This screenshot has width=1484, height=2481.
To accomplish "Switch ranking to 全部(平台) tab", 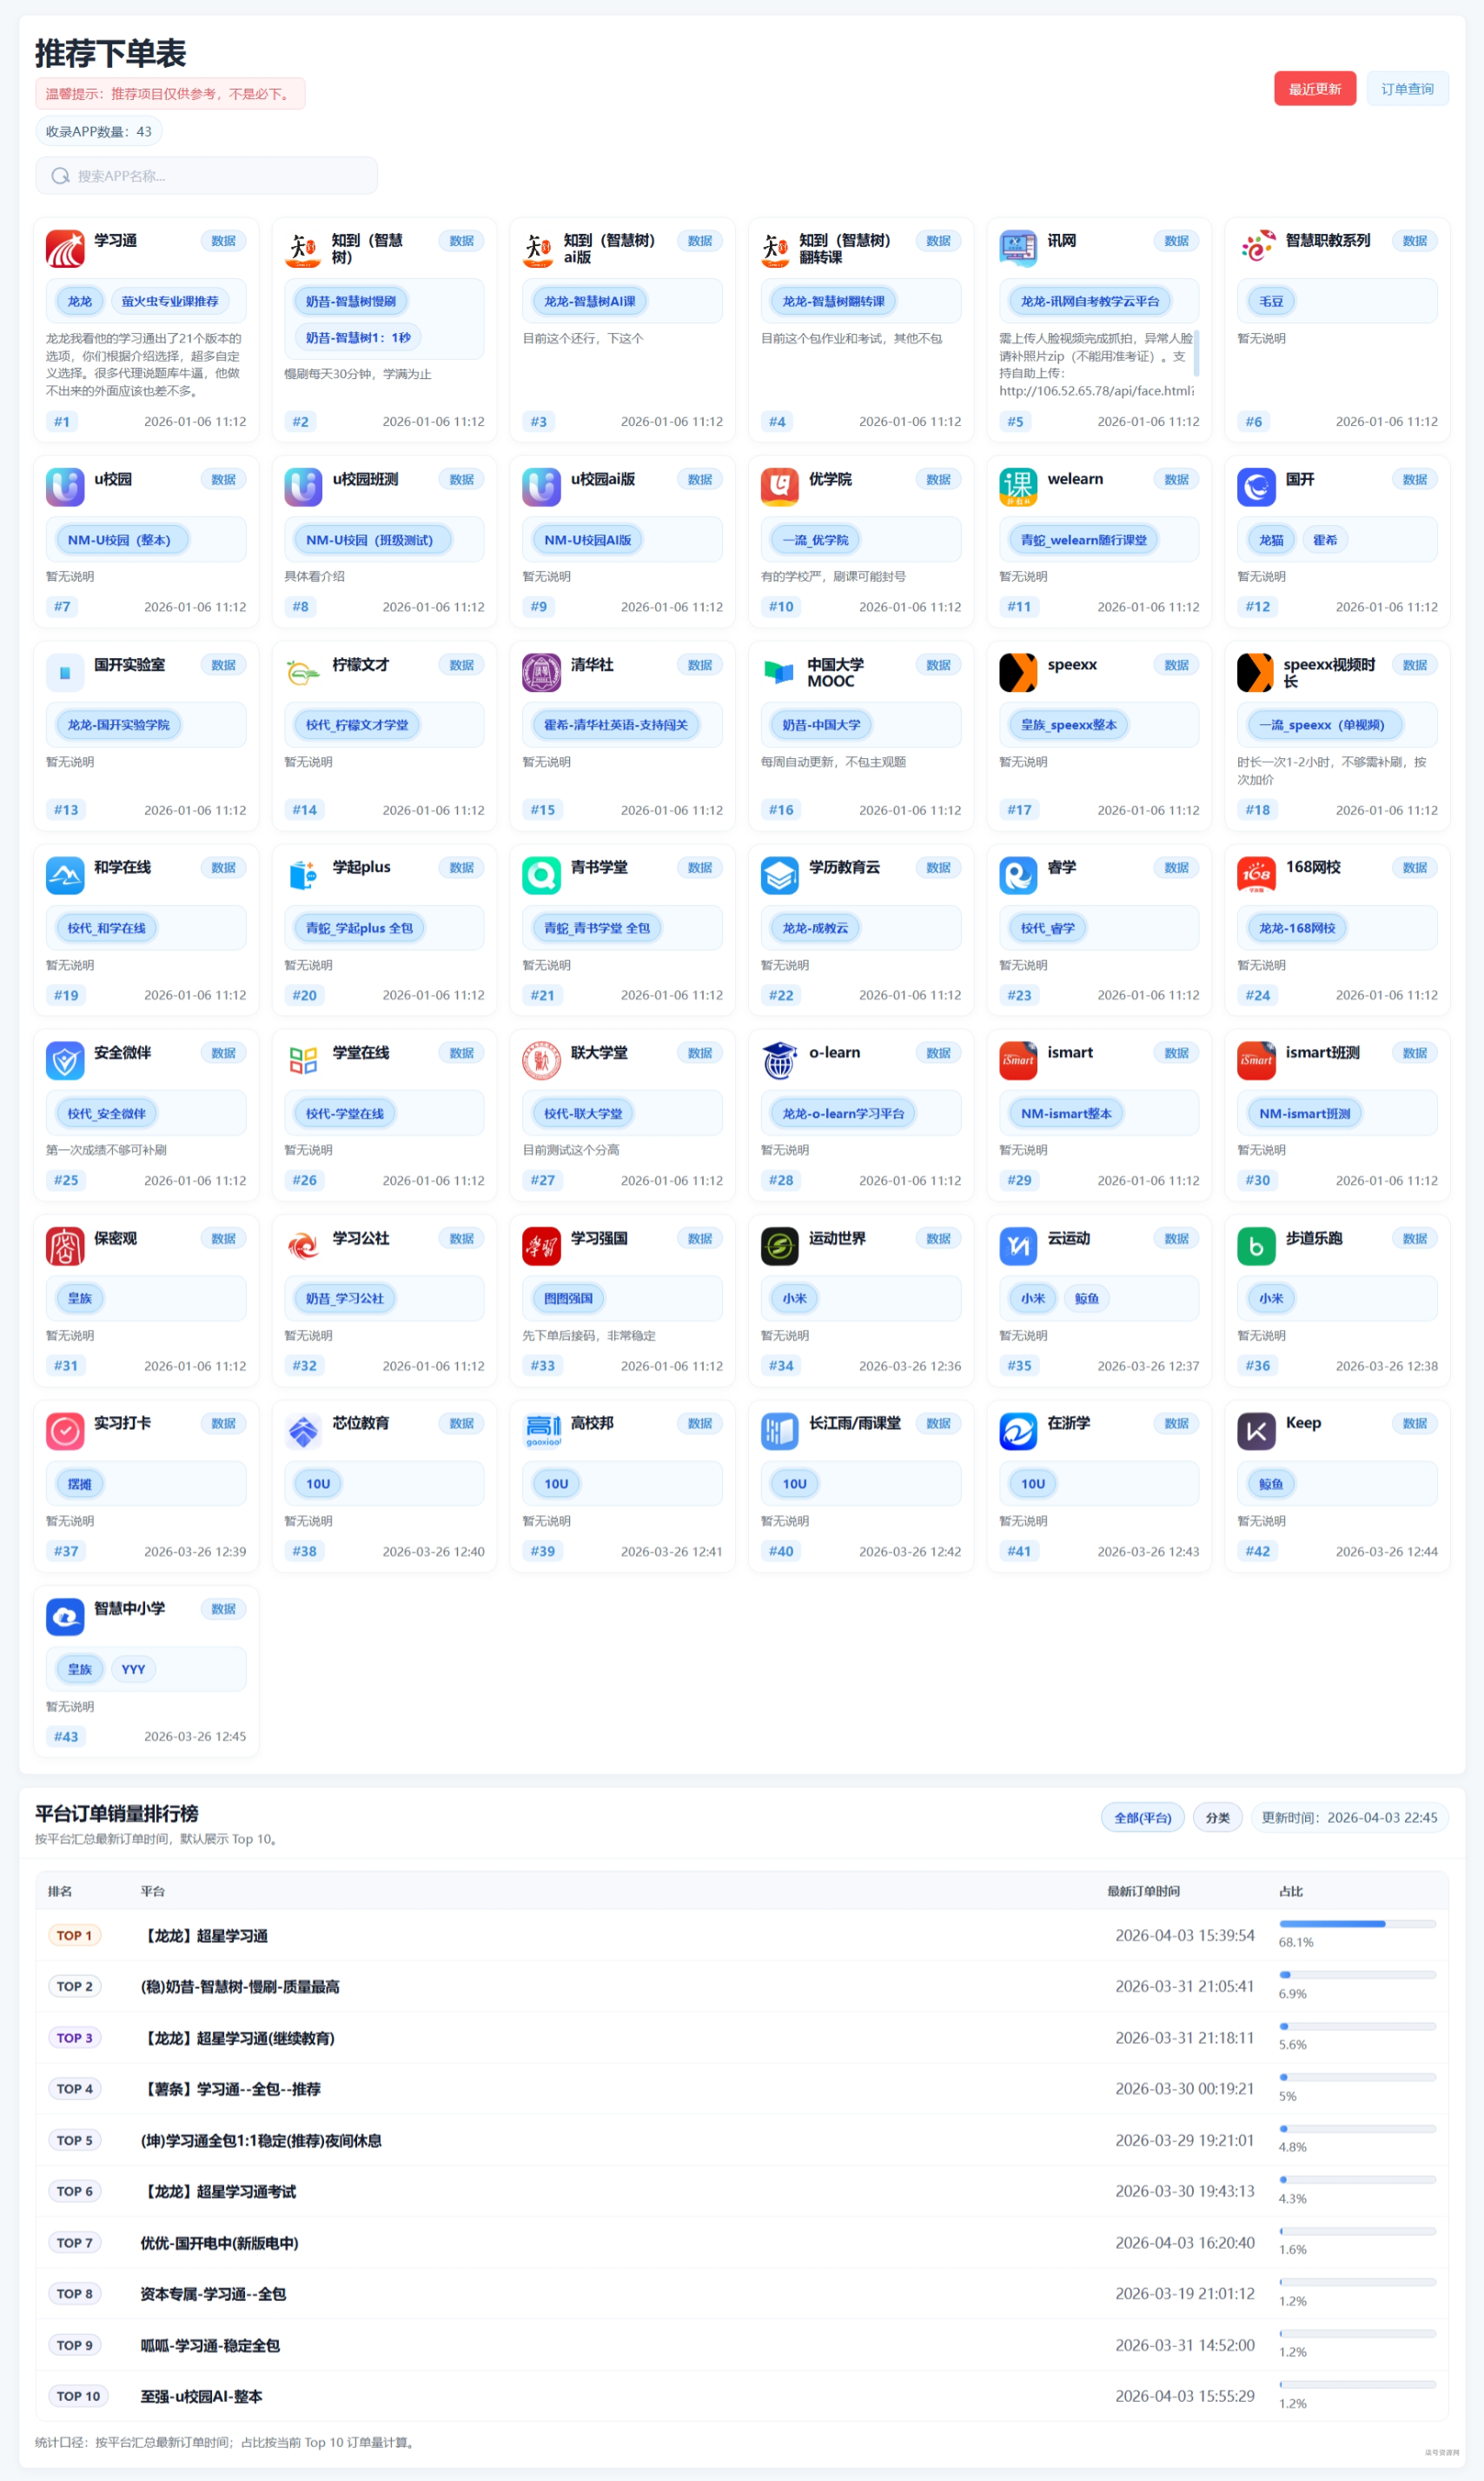I will click(x=1142, y=1818).
